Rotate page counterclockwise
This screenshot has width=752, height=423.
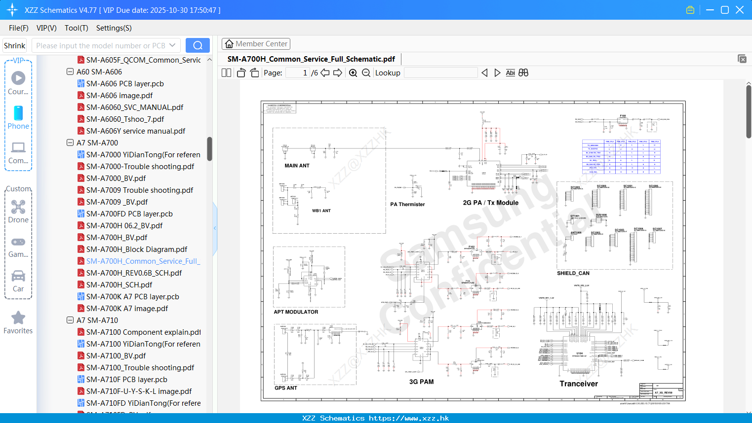241,72
